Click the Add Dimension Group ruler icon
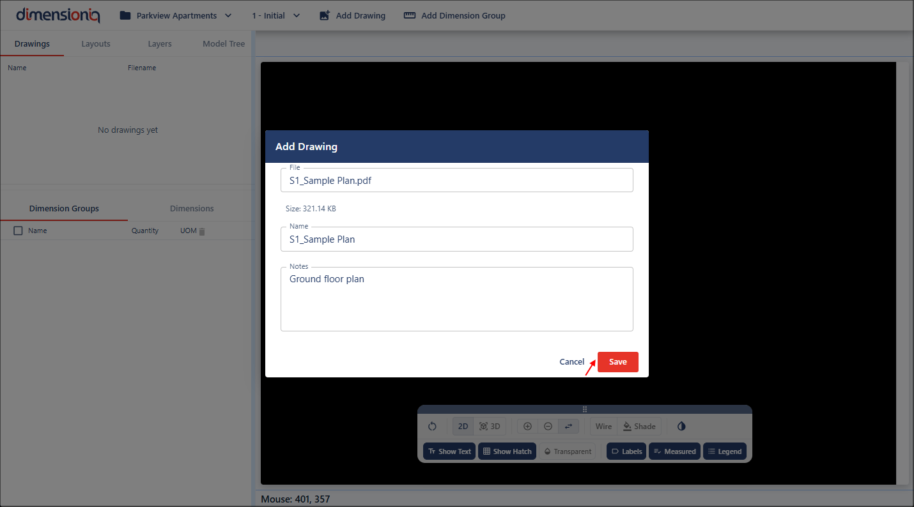This screenshot has width=914, height=507. pyautogui.click(x=410, y=15)
